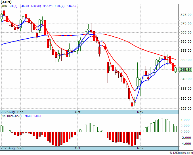Click the MA(3) value 346.20
This screenshot has width=193, height=155.
[x=24, y=6]
